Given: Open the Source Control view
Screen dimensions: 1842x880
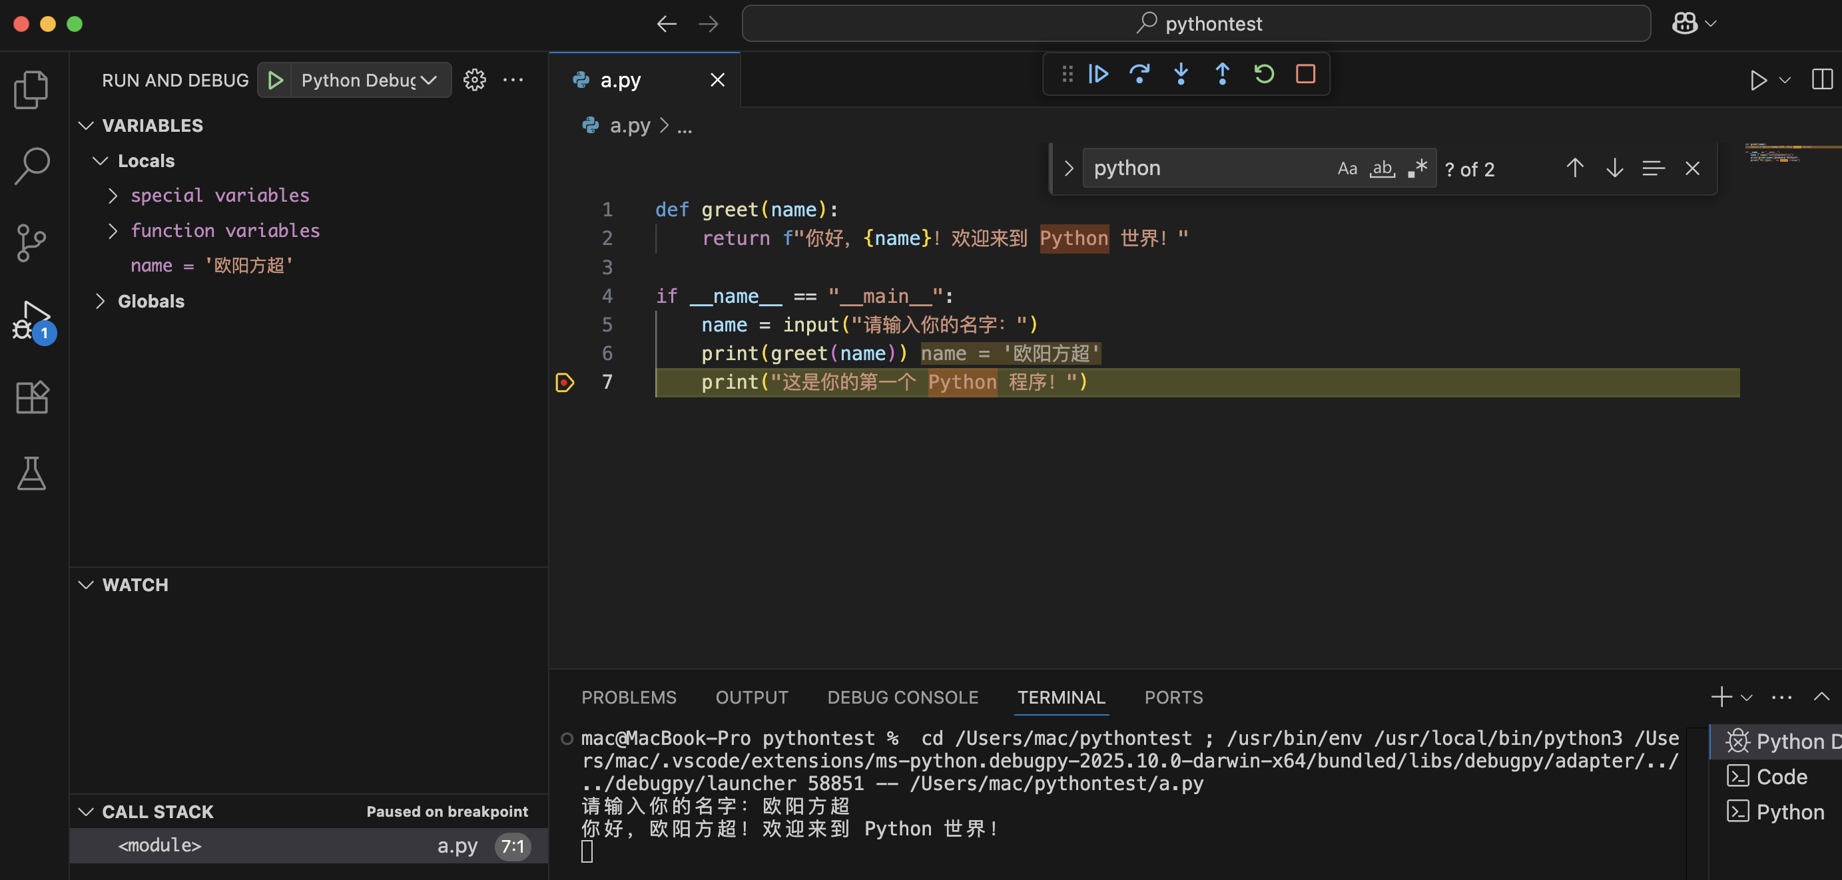Looking at the screenshot, I should tap(31, 243).
